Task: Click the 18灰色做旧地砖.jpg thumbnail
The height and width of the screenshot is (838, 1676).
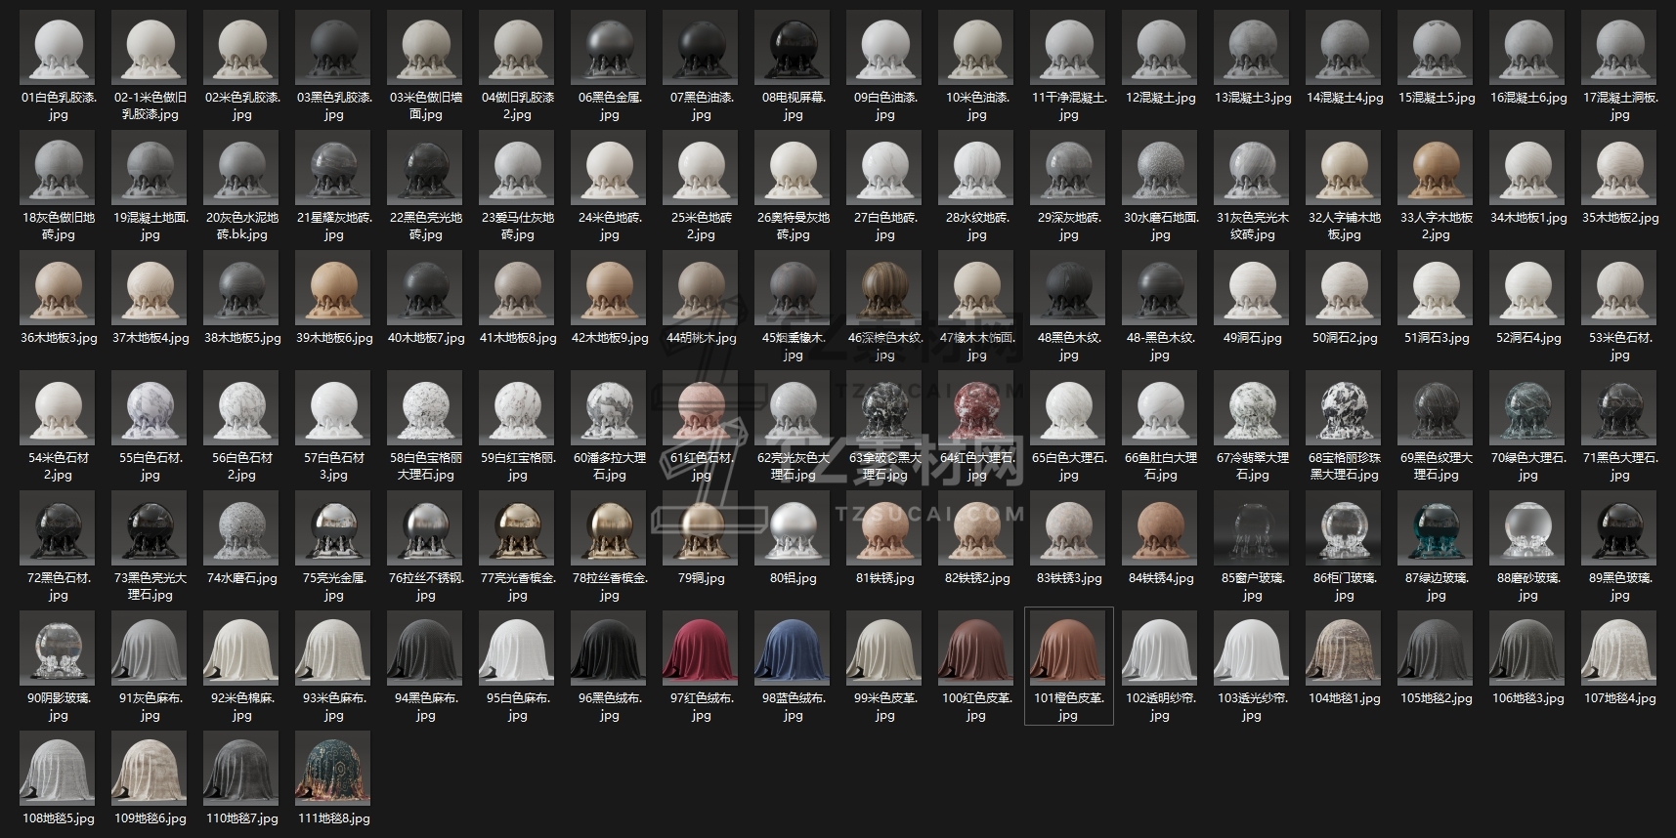Action: (58, 168)
